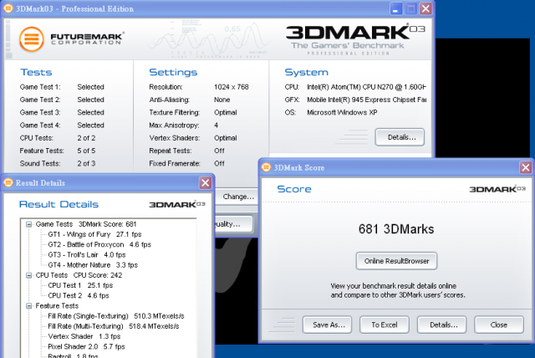Click Vertex Shaders value Optimal
Image resolution: width=535 pixels, height=358 pixels.
click(x=226, y=138)
